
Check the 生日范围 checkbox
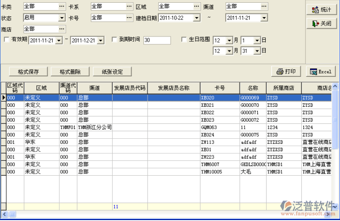184,40
